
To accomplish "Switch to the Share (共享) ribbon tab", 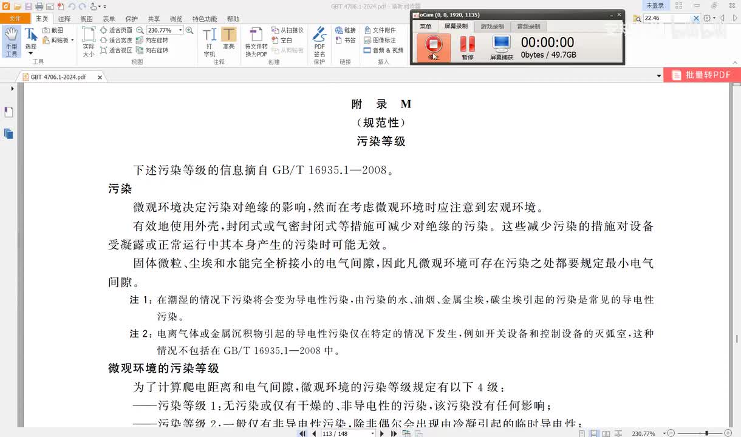I will click(x=154, y=19).
